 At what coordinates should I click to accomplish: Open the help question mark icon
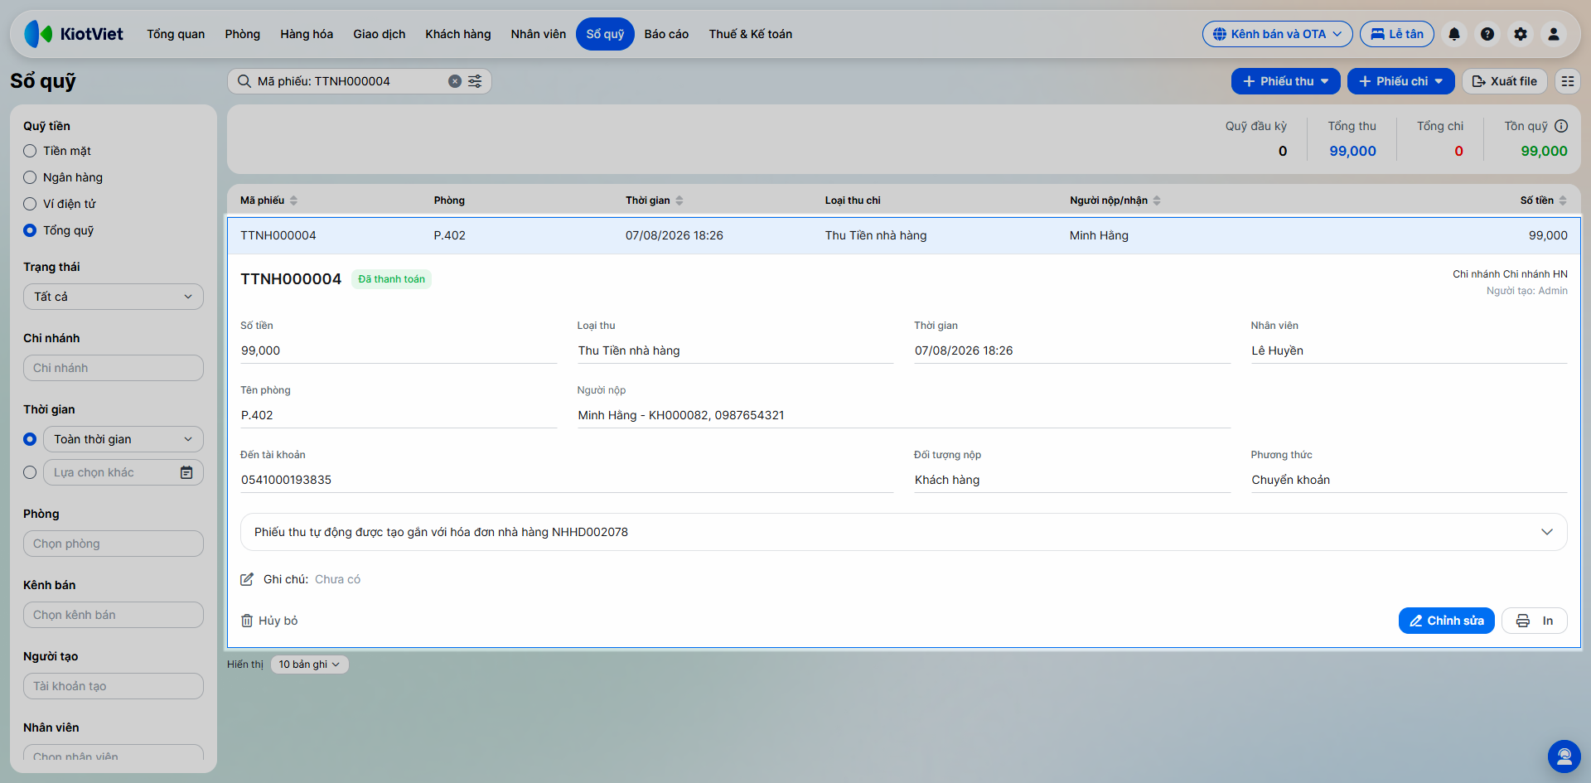pyautogui.click(x=1487, y=34)
